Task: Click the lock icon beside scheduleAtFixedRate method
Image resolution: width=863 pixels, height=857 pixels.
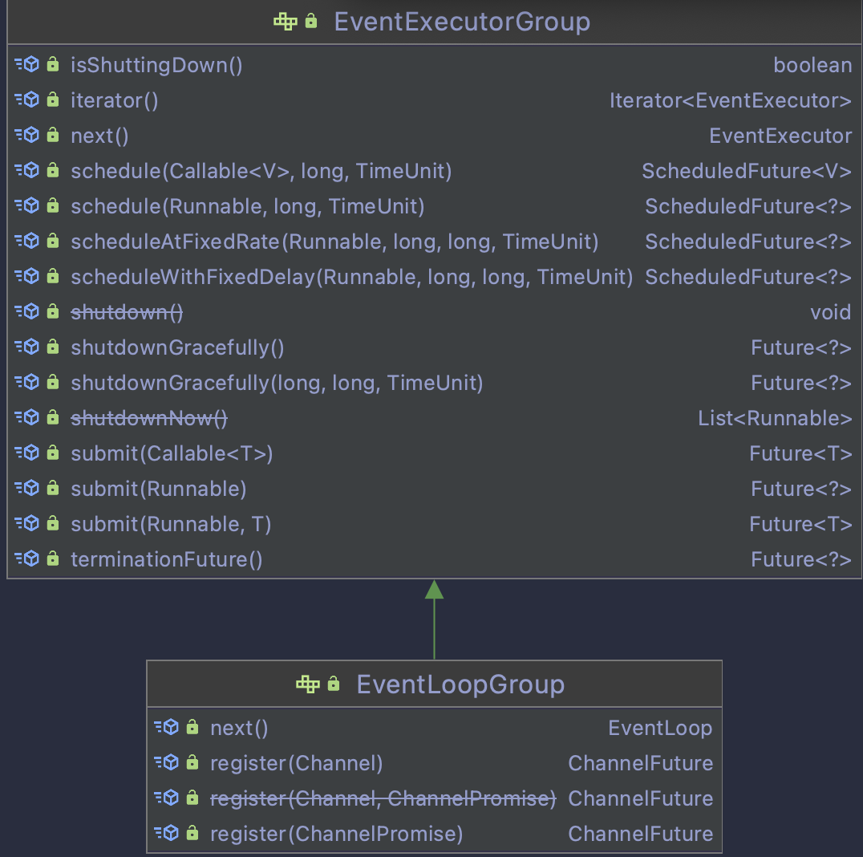Action: click(53, 241)
